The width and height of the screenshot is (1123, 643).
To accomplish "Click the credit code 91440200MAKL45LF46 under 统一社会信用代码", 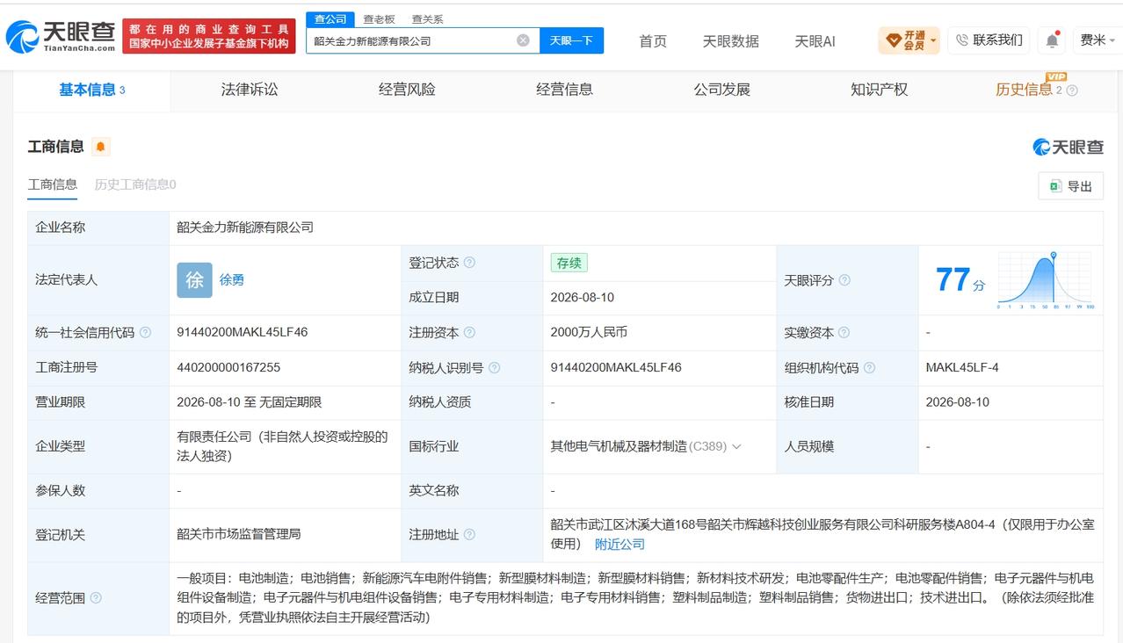I will click(x=243, y=332).
